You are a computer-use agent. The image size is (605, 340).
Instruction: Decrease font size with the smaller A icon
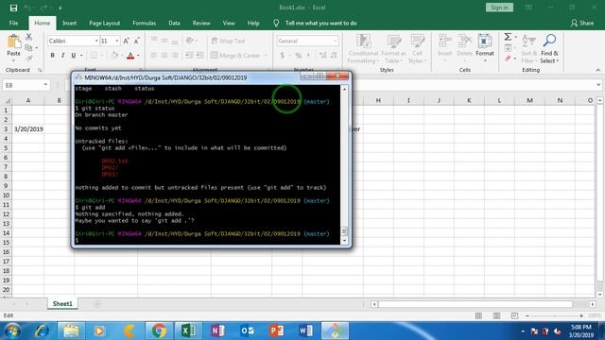136,41
